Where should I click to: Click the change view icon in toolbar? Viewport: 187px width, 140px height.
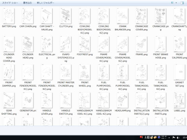point(172,3)
